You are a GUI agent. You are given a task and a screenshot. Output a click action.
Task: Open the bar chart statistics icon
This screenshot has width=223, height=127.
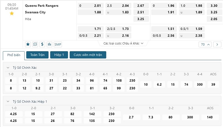49,45
